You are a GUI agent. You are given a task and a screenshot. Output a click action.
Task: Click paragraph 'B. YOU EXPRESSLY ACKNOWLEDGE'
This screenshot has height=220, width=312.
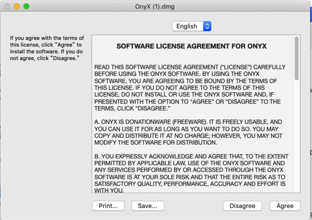pyautogui.click(x=191, y=174)
